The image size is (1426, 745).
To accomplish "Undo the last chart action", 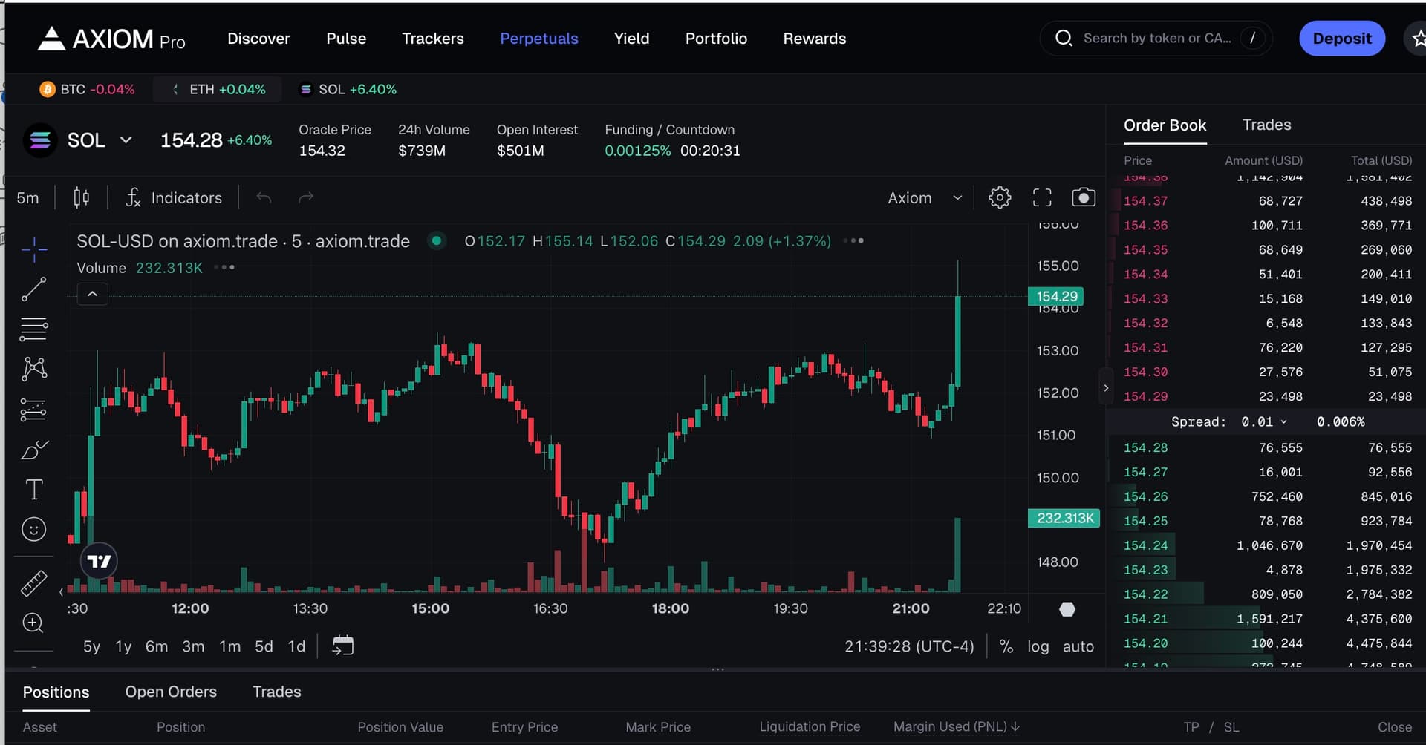I will 264,197.
